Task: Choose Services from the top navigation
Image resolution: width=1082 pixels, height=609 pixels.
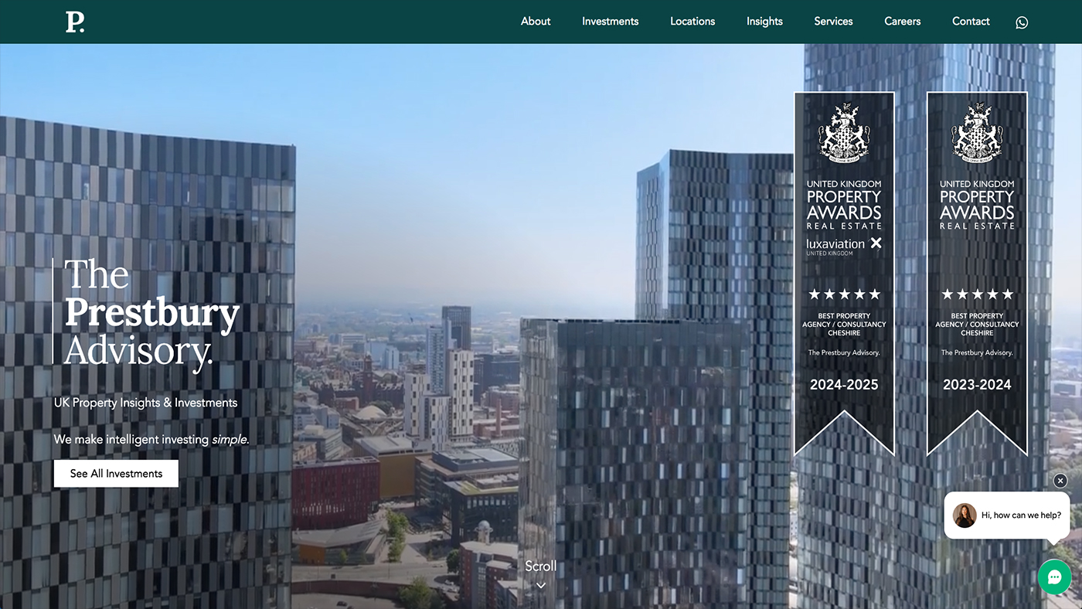Action: coord(833,22)
